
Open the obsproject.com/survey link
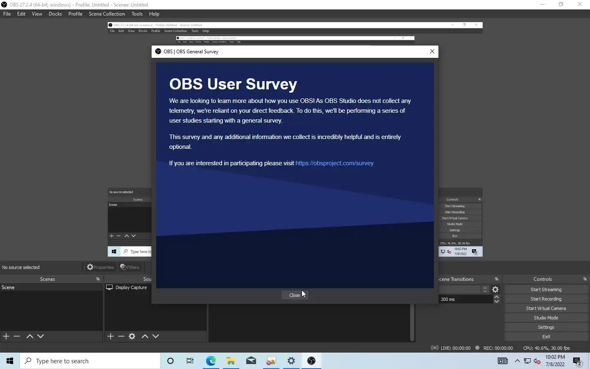click(334, 163)
